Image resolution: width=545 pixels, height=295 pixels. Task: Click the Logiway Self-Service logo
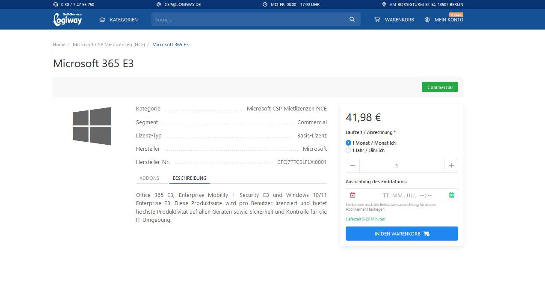coord(67,19)
